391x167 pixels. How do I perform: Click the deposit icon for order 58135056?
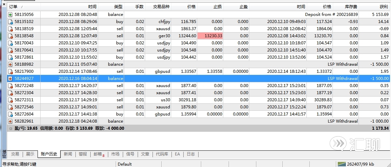(x=10, y=15)
